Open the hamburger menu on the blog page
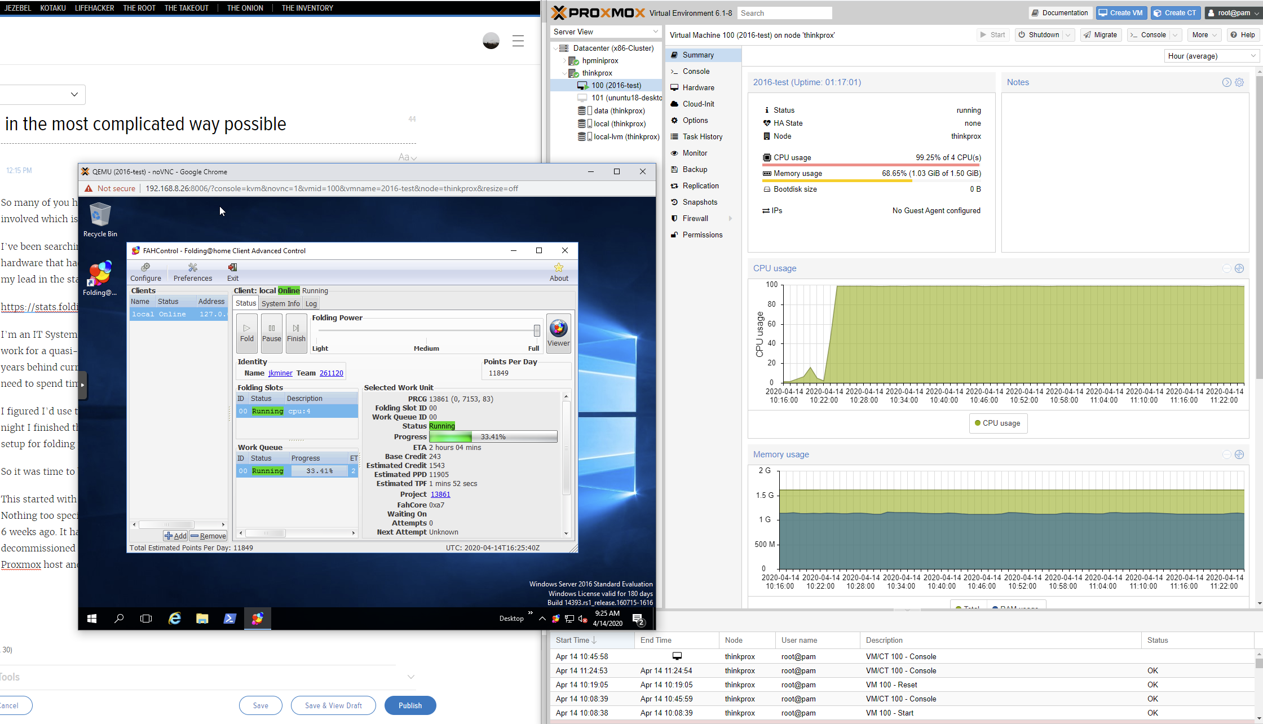Image resolution: width=1263 pixels, height=724 pixels. [518, 41]
